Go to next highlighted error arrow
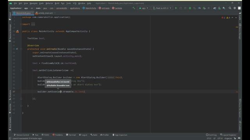This screenshot has width=250, height=140. (236, 17)
